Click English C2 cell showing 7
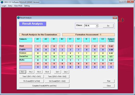This screenshot has height=95, width=135. [x=78, y=50]
